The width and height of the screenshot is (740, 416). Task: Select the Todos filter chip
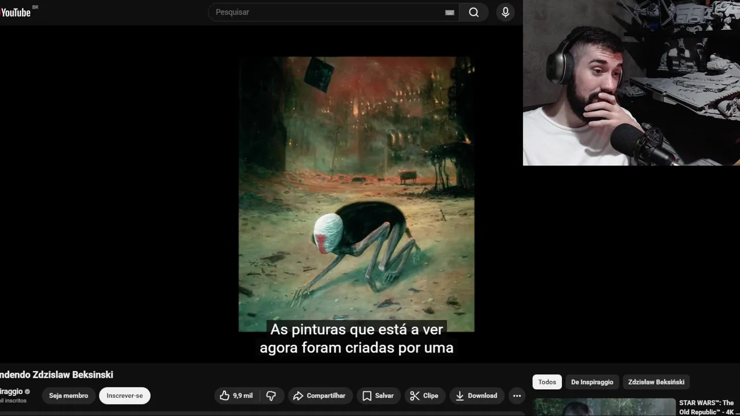point(547,382)
